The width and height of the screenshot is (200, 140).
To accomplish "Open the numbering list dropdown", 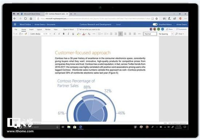I will tap(108, 34).
